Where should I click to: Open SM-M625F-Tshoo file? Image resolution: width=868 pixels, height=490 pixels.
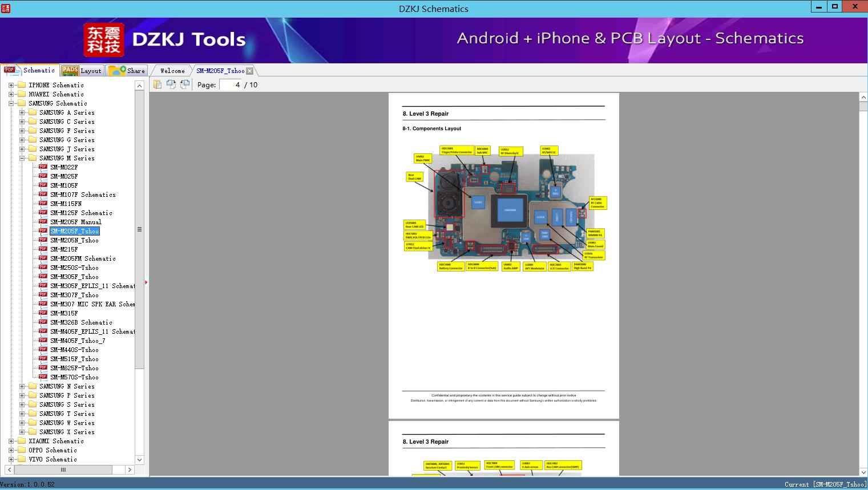(x=74, y=368)
